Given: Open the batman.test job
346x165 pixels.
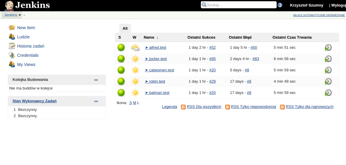Looking at the screenshot, I should point(157,93).
